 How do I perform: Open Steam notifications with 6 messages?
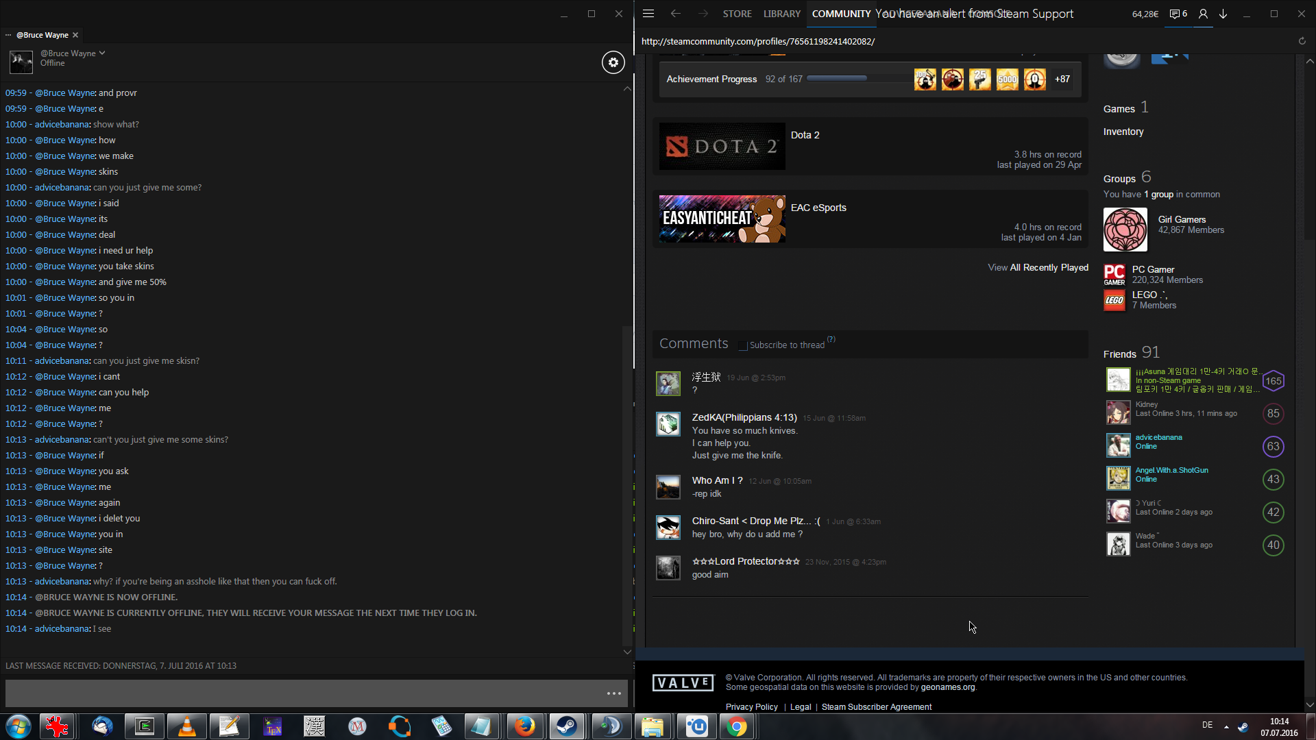coord(1178,14)
